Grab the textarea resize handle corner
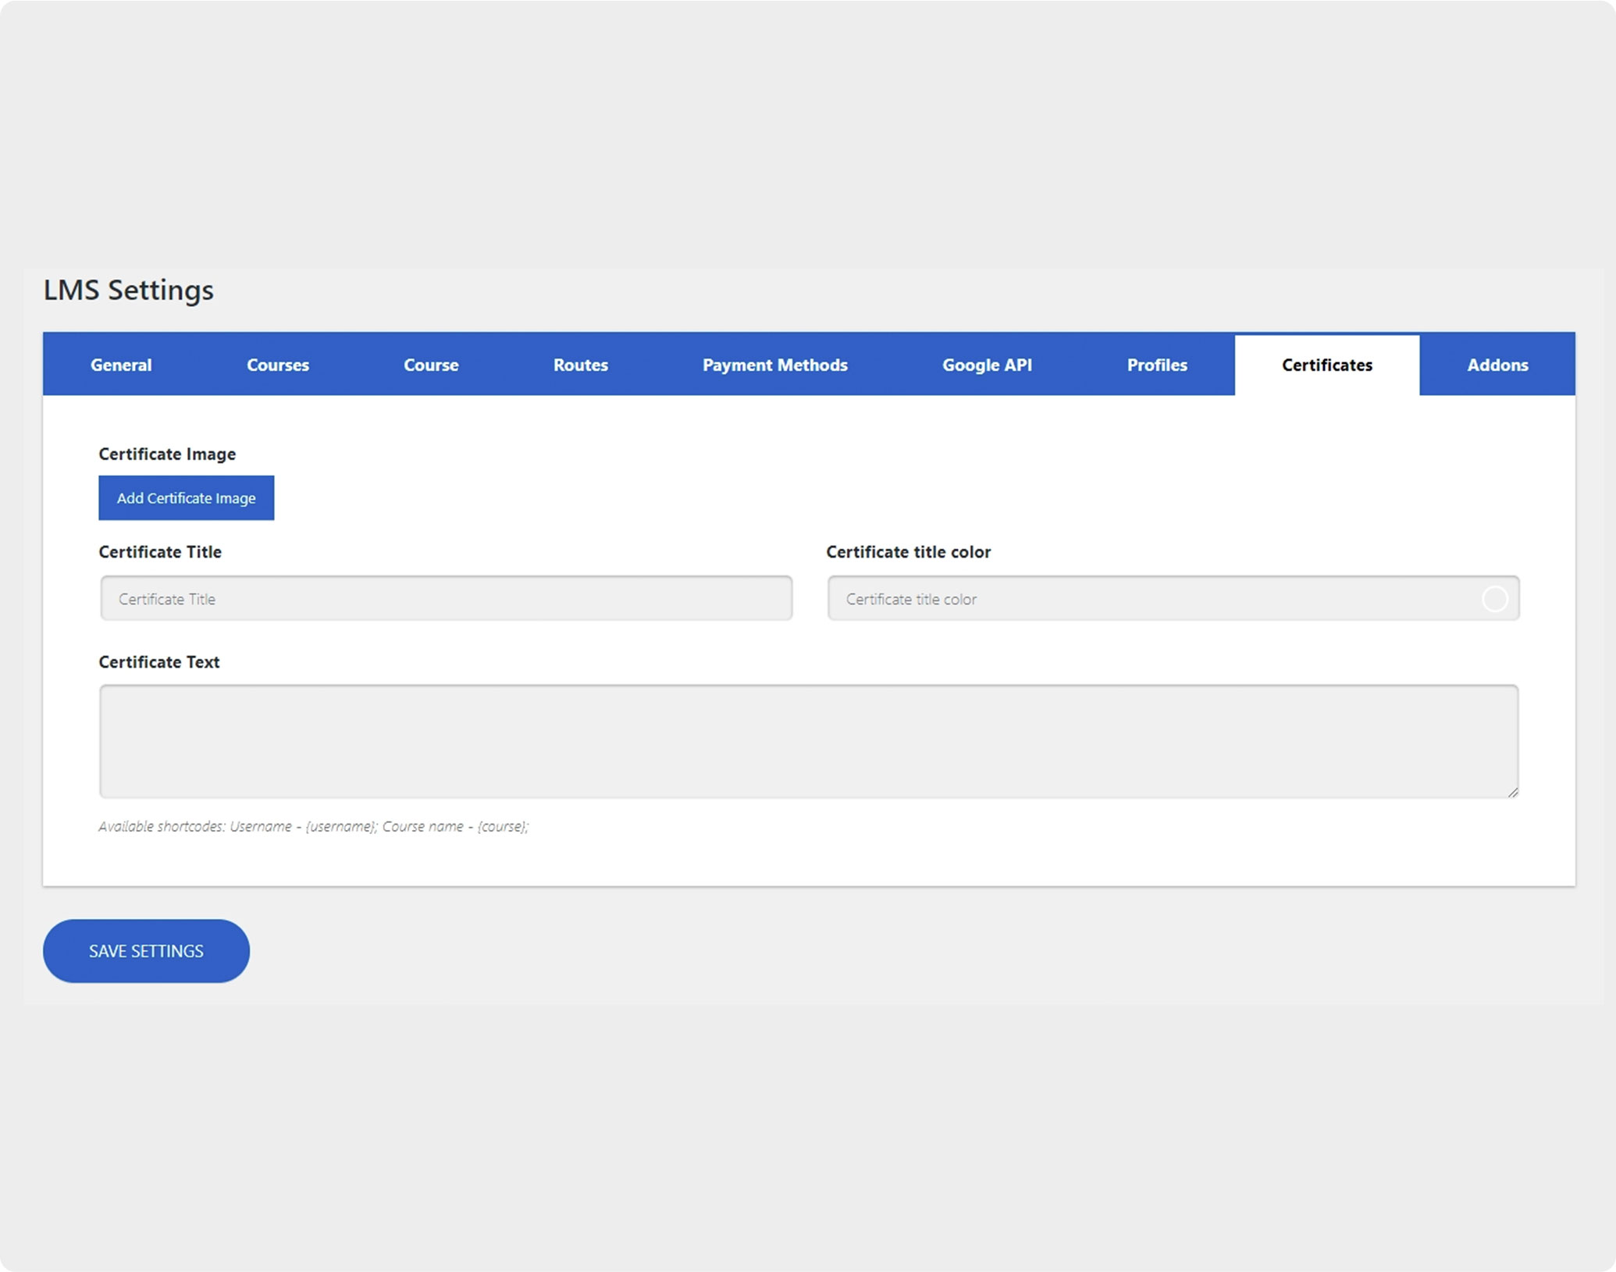Viewport: 1616px width, 1272px height. point(1513,792)
